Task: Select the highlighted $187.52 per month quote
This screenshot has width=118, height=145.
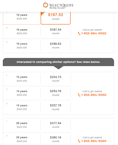Action: point(56,18)
